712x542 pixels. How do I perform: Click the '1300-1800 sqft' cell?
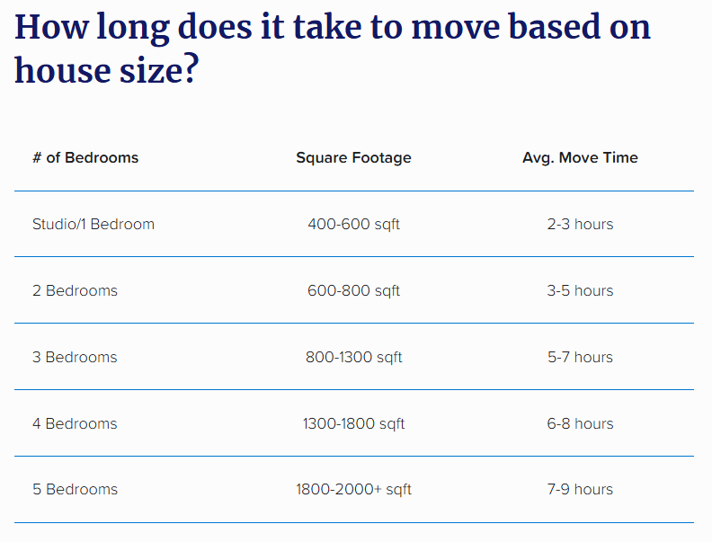(353, 423)
